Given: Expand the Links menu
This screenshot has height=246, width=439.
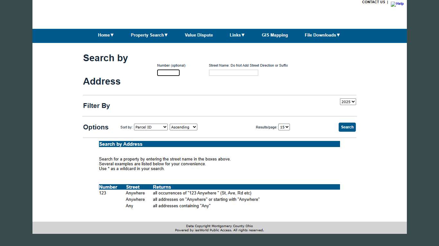Looking at the screenshot, I should (237, 35).
